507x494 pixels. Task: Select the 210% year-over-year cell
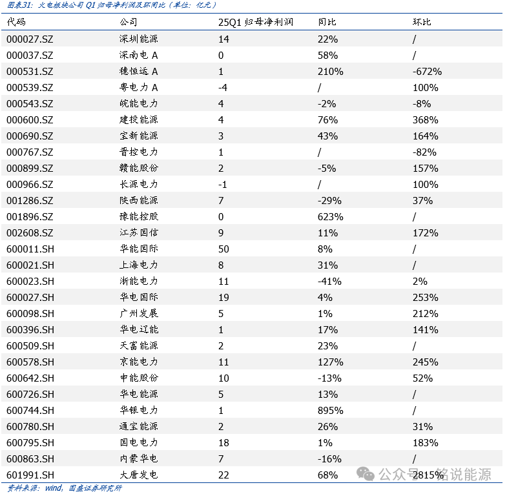331,72
